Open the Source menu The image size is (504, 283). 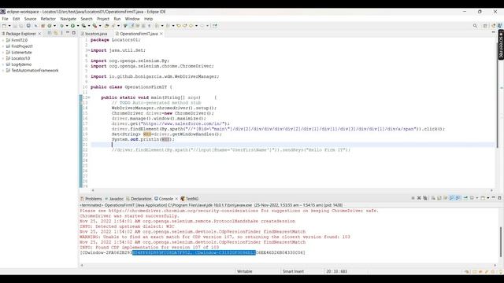pos(30,19)
